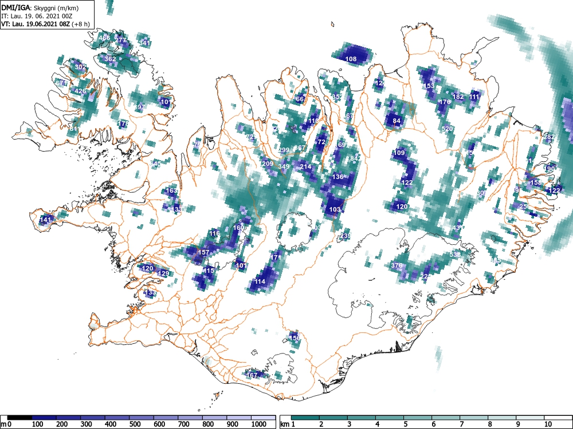Click the black 0 m legend swatch
Viewport: 573px width, 429px height.
19,418
